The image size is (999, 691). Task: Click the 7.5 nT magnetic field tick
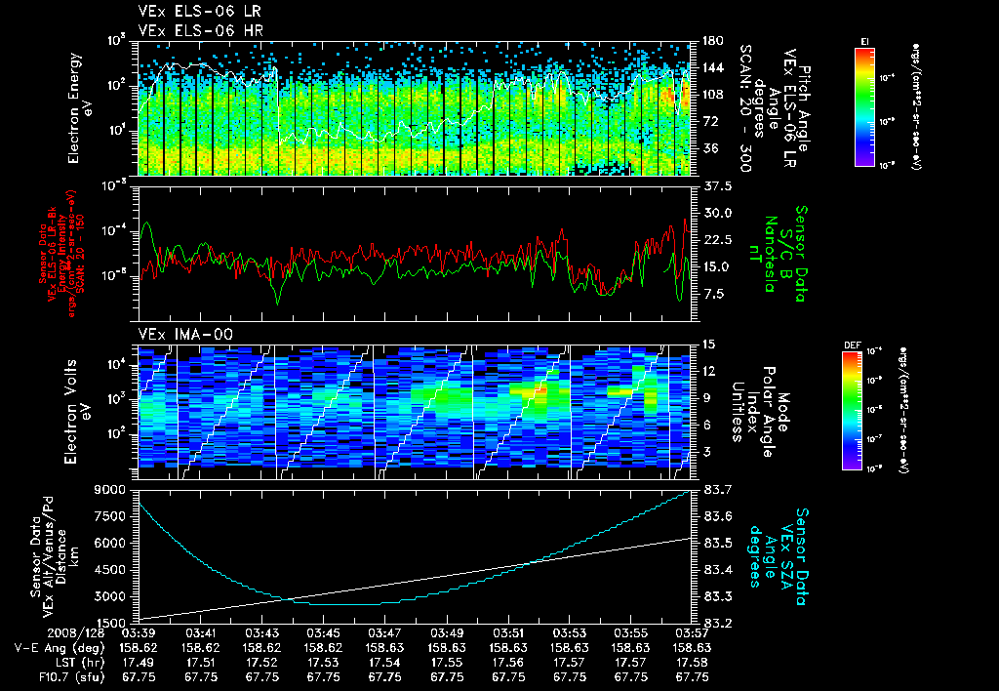714,294
